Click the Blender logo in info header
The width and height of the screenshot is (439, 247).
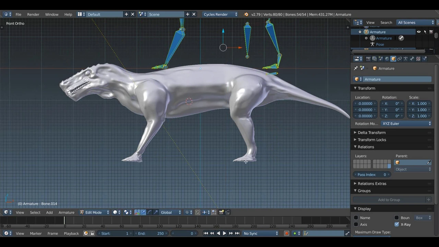(x=246, y=14)
